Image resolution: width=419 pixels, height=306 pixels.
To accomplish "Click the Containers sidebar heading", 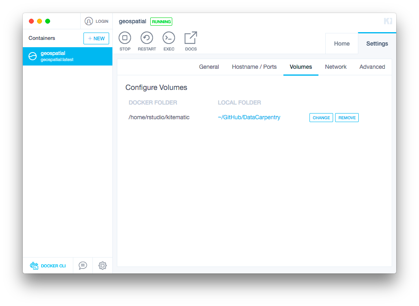I will pyautogui.click(x=42, y=38).
